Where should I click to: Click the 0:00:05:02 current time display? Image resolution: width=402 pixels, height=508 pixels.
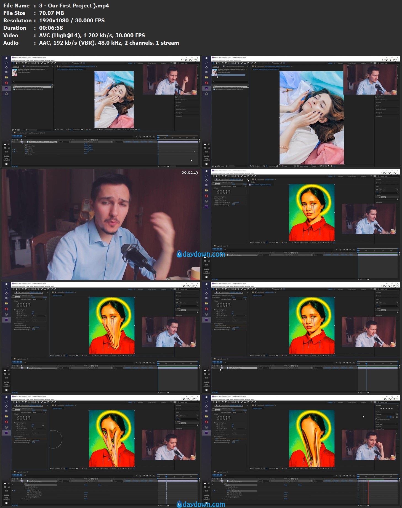17,475
